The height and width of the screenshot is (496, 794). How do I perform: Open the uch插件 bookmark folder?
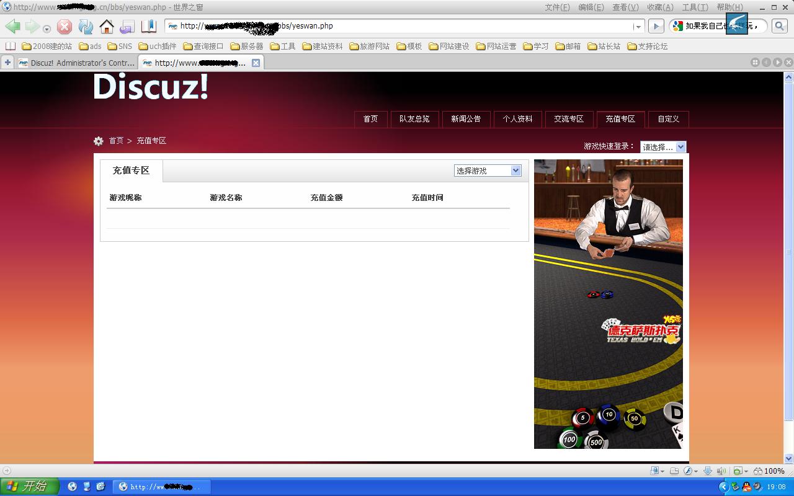click(158, 46)
